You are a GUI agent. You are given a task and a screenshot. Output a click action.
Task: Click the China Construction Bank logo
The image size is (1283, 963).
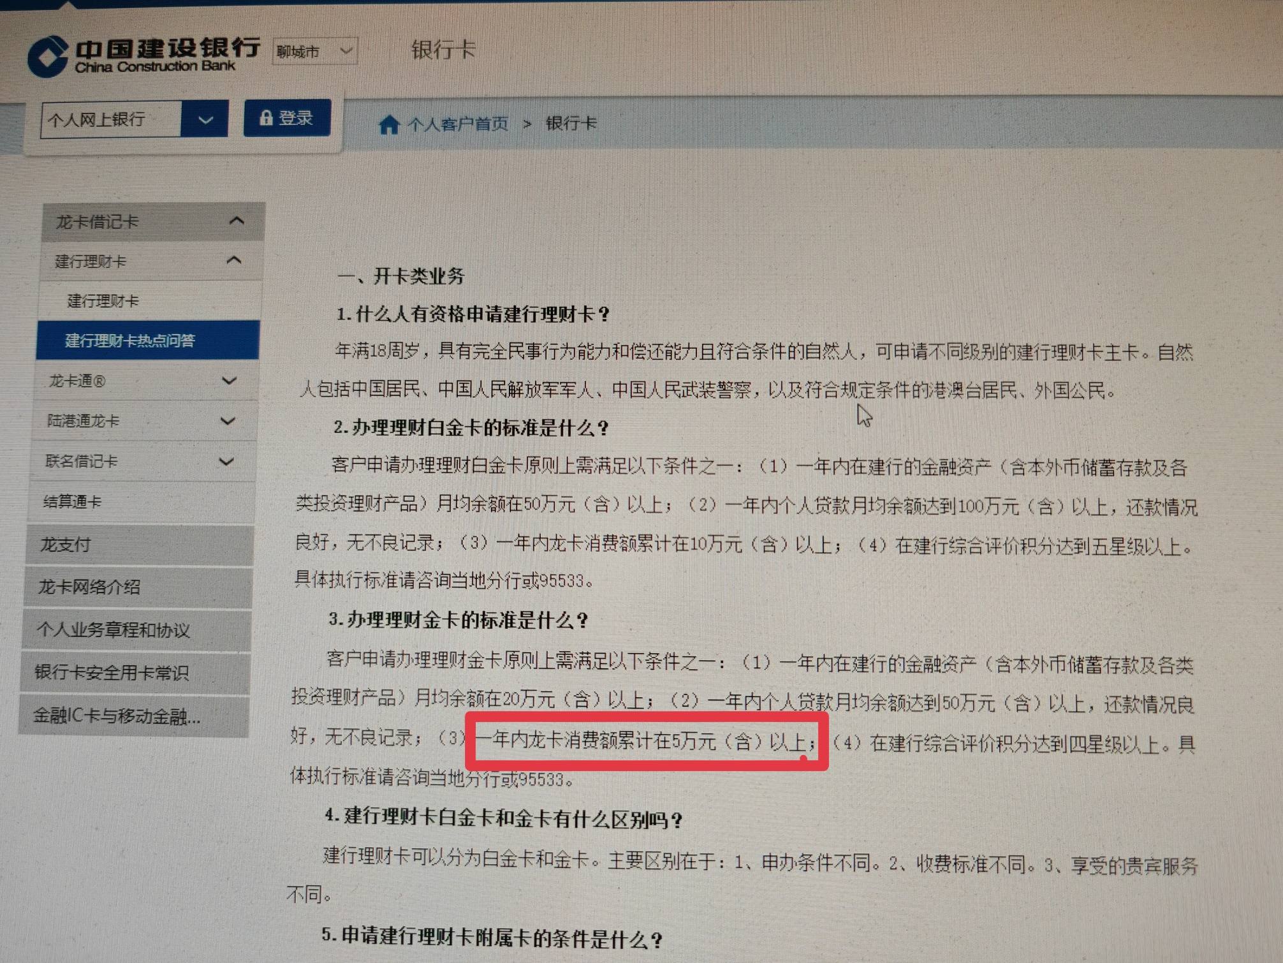click(x=143, y=55)
